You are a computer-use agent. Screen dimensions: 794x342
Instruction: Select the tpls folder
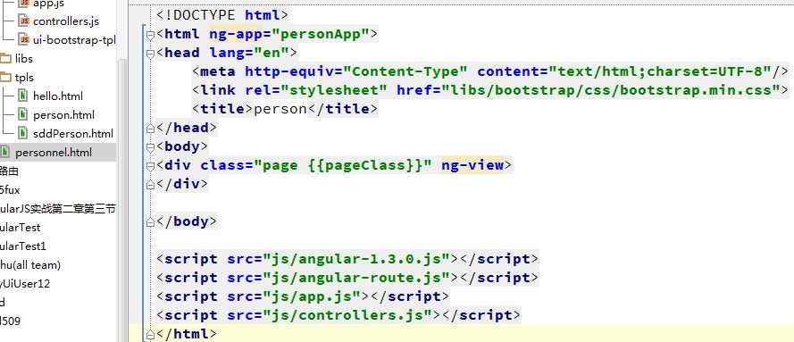point(24,78)
